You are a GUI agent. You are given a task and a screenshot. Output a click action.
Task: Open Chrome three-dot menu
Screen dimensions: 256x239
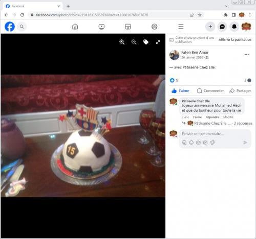coord(250,15)
